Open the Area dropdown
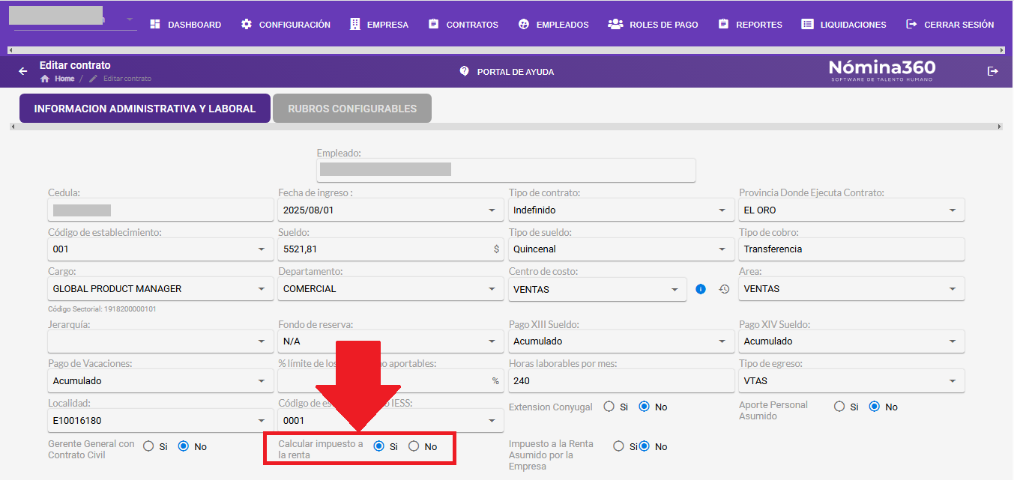The image size is (1014, 480). pyautogui.click(x=851, y=289)
